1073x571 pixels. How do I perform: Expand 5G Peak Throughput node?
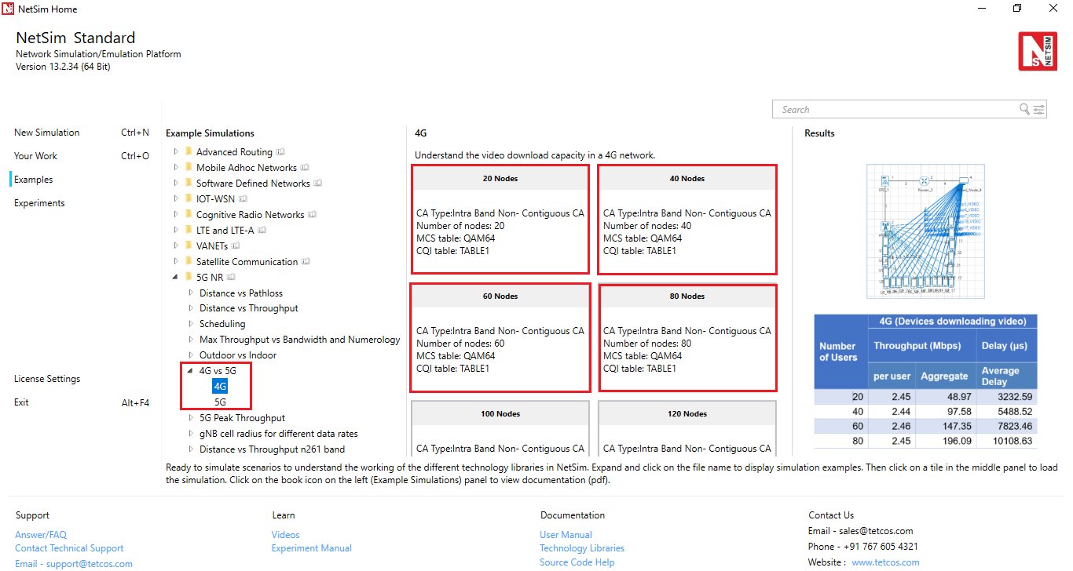pyautogui.click(x=191, y=418)
